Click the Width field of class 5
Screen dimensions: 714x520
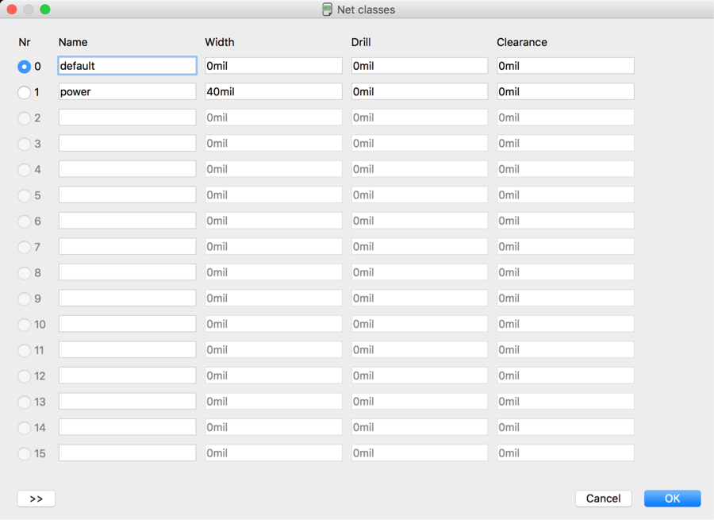coord(274,195)
